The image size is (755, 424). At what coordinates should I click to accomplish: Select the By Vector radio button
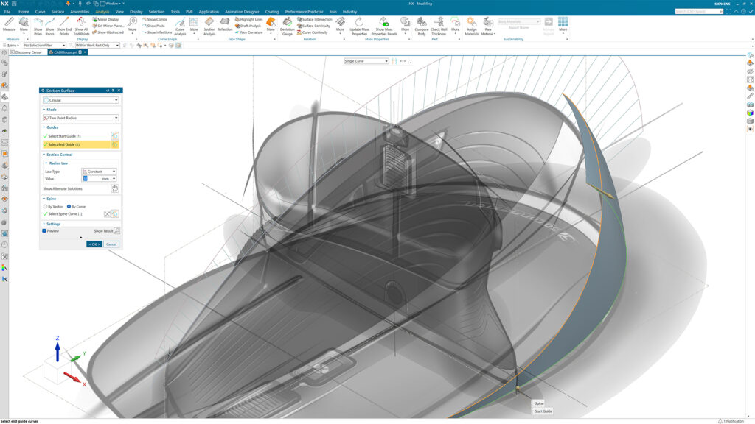pyautogui.click(x=46, y=207)
